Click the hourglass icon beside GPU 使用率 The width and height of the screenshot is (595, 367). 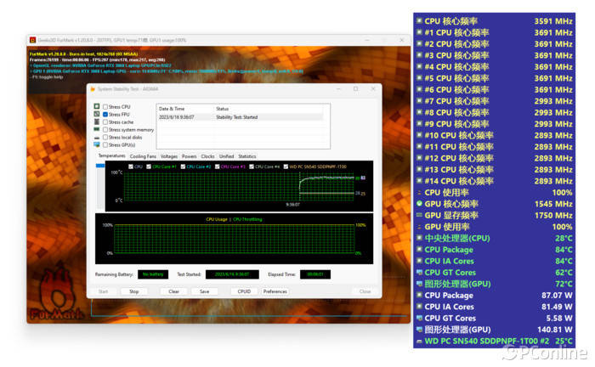(419, 227)
